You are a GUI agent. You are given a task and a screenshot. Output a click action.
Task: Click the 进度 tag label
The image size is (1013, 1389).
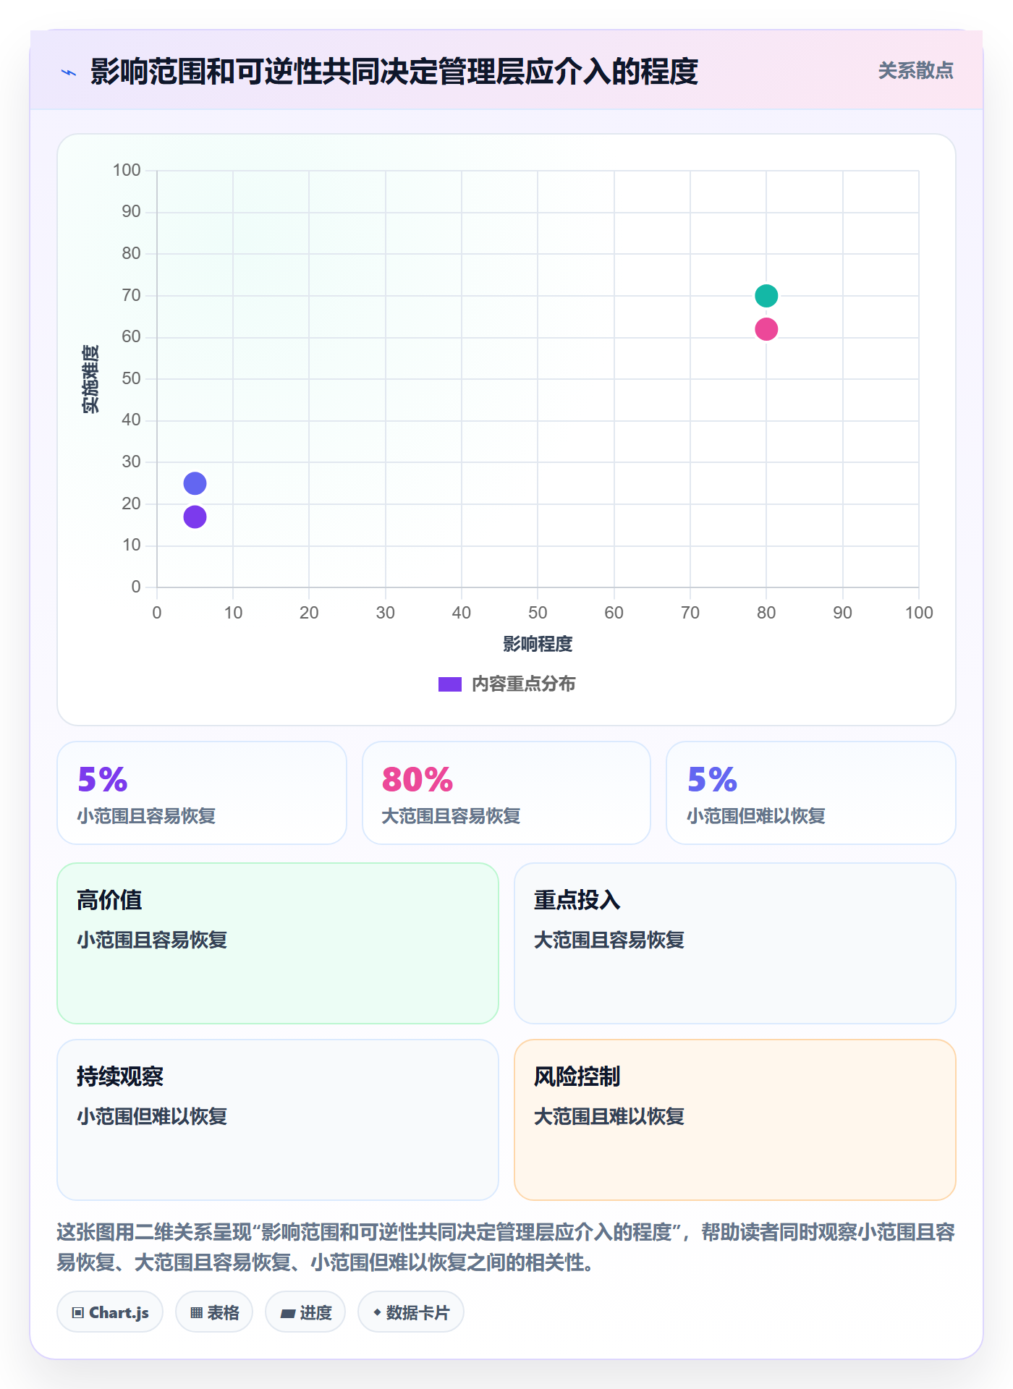315,1313
